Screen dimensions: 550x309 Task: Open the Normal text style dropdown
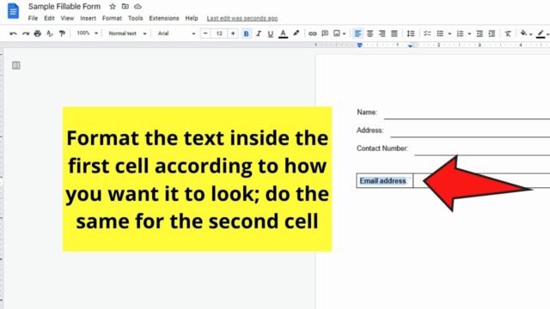[x=127, y=33]
